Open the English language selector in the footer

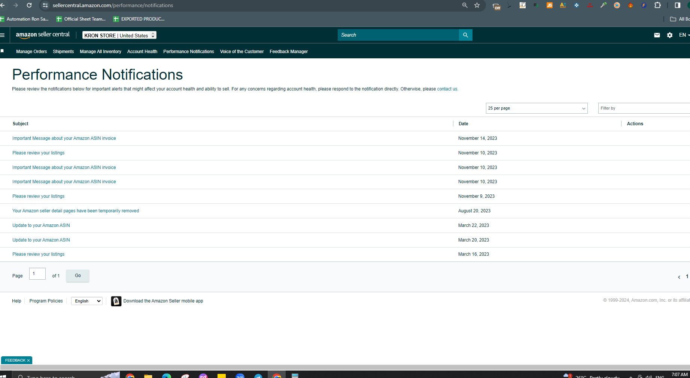pyautogui.click(x=87, y=301)
